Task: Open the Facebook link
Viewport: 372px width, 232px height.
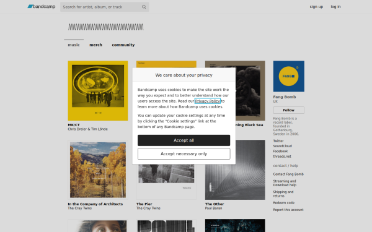Action: pos(280,151)
